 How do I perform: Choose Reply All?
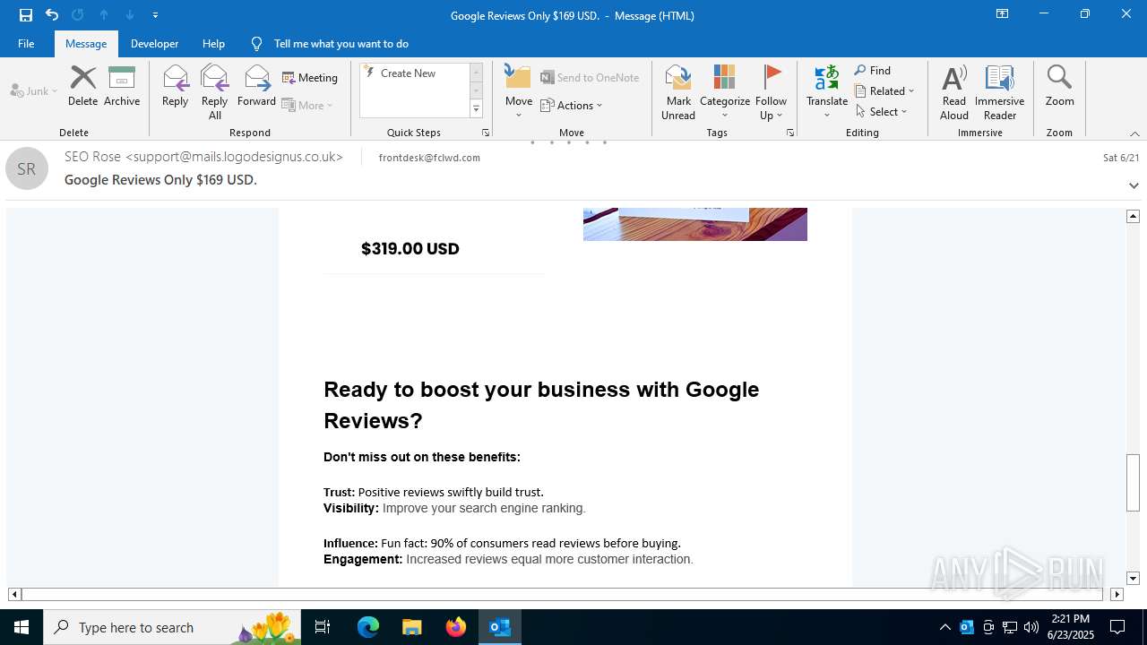coord(215,92)
